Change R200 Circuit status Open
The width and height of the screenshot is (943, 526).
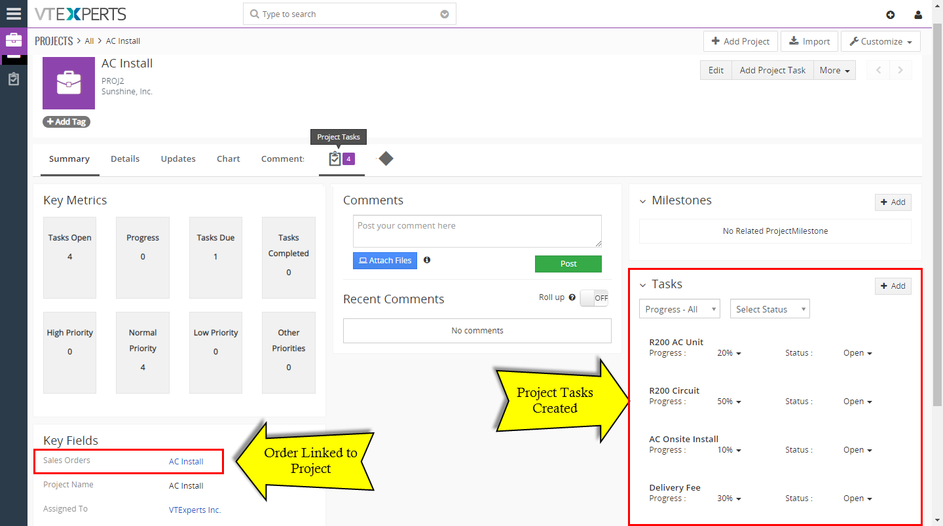pyautogui.click(x=858, y=402)
